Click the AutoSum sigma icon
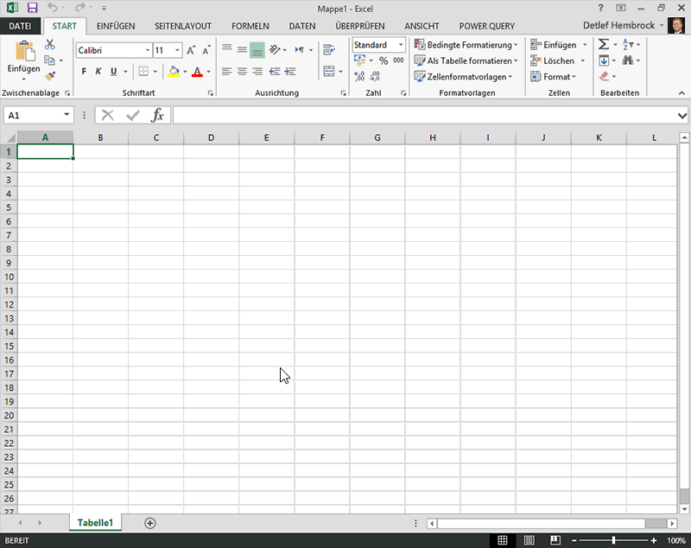 603,45
